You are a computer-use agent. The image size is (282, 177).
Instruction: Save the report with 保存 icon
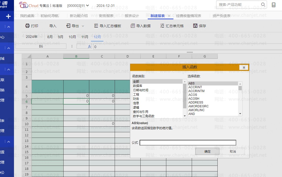pyautogui.click(x=195, y=26)
